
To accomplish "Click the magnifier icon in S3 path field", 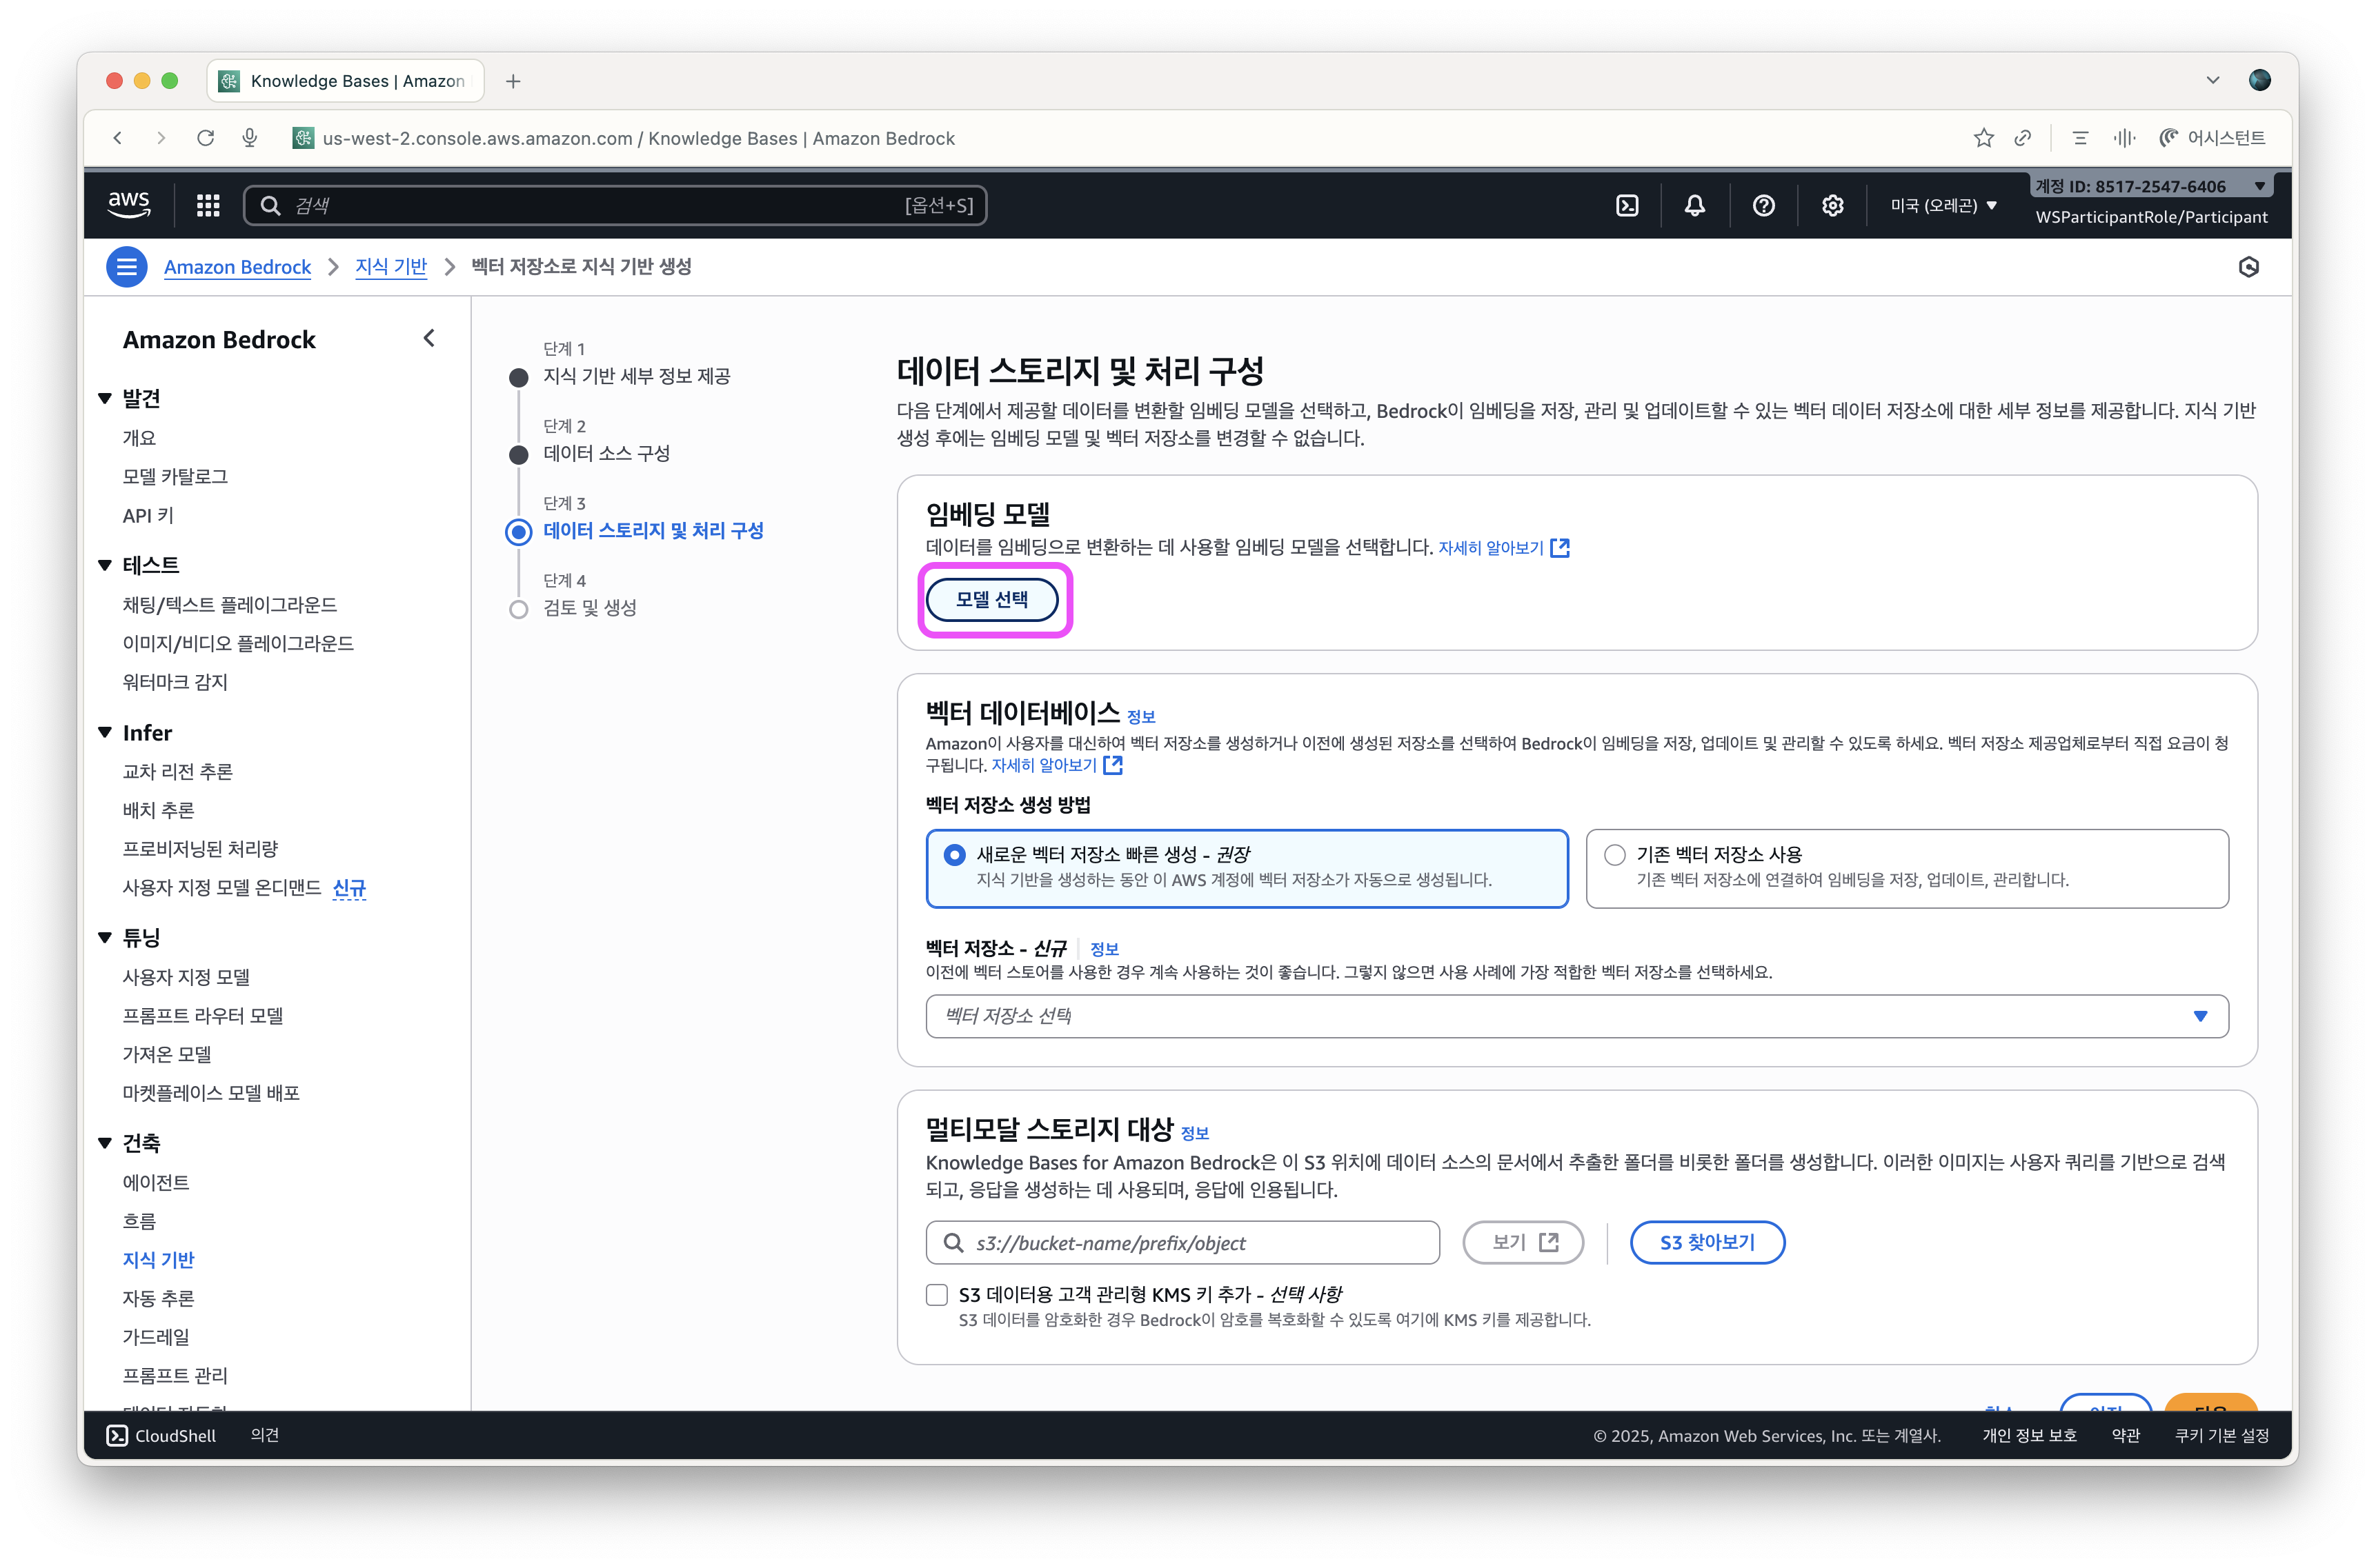I will (x=953, y=1242).
